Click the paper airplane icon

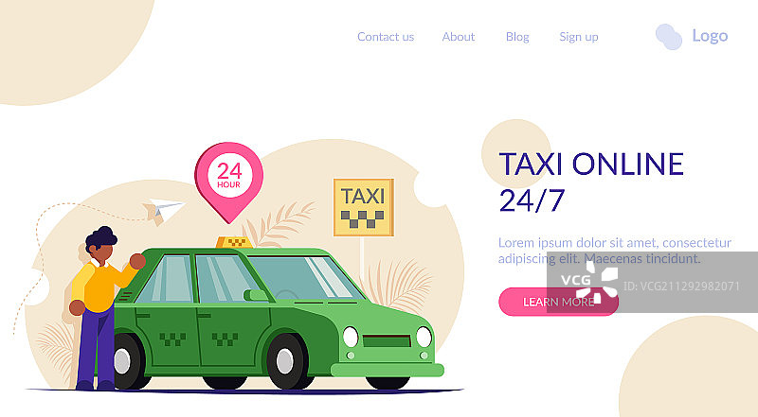[x=164, y=211]
